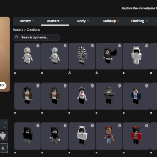Open settings gear on first camo-jacket avatar card
The height and width of the screenshot is (157, 157).
click(38, 86)
